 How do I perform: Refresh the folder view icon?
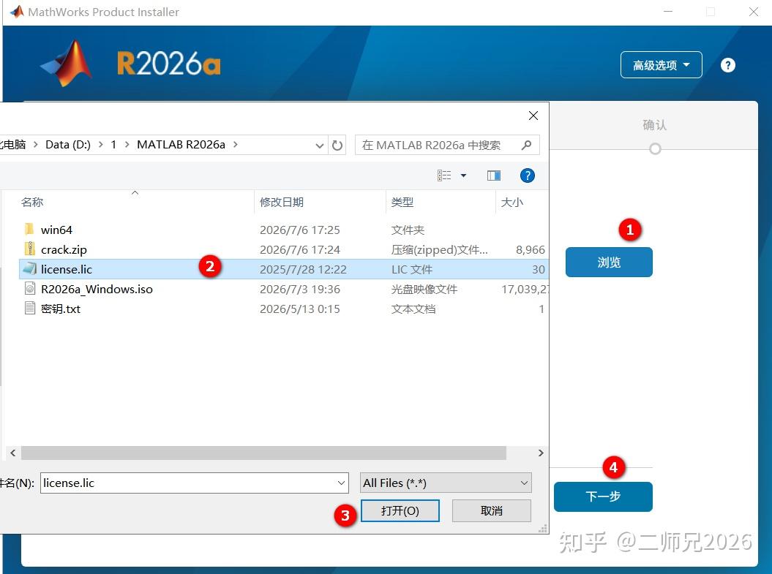click(337, 145)
